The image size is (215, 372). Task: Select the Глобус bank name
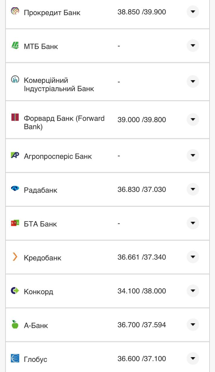pyautogui.click(x=35, y=359)
